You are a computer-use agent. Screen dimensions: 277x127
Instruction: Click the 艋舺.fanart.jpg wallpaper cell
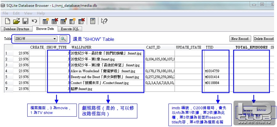point(107,89)
